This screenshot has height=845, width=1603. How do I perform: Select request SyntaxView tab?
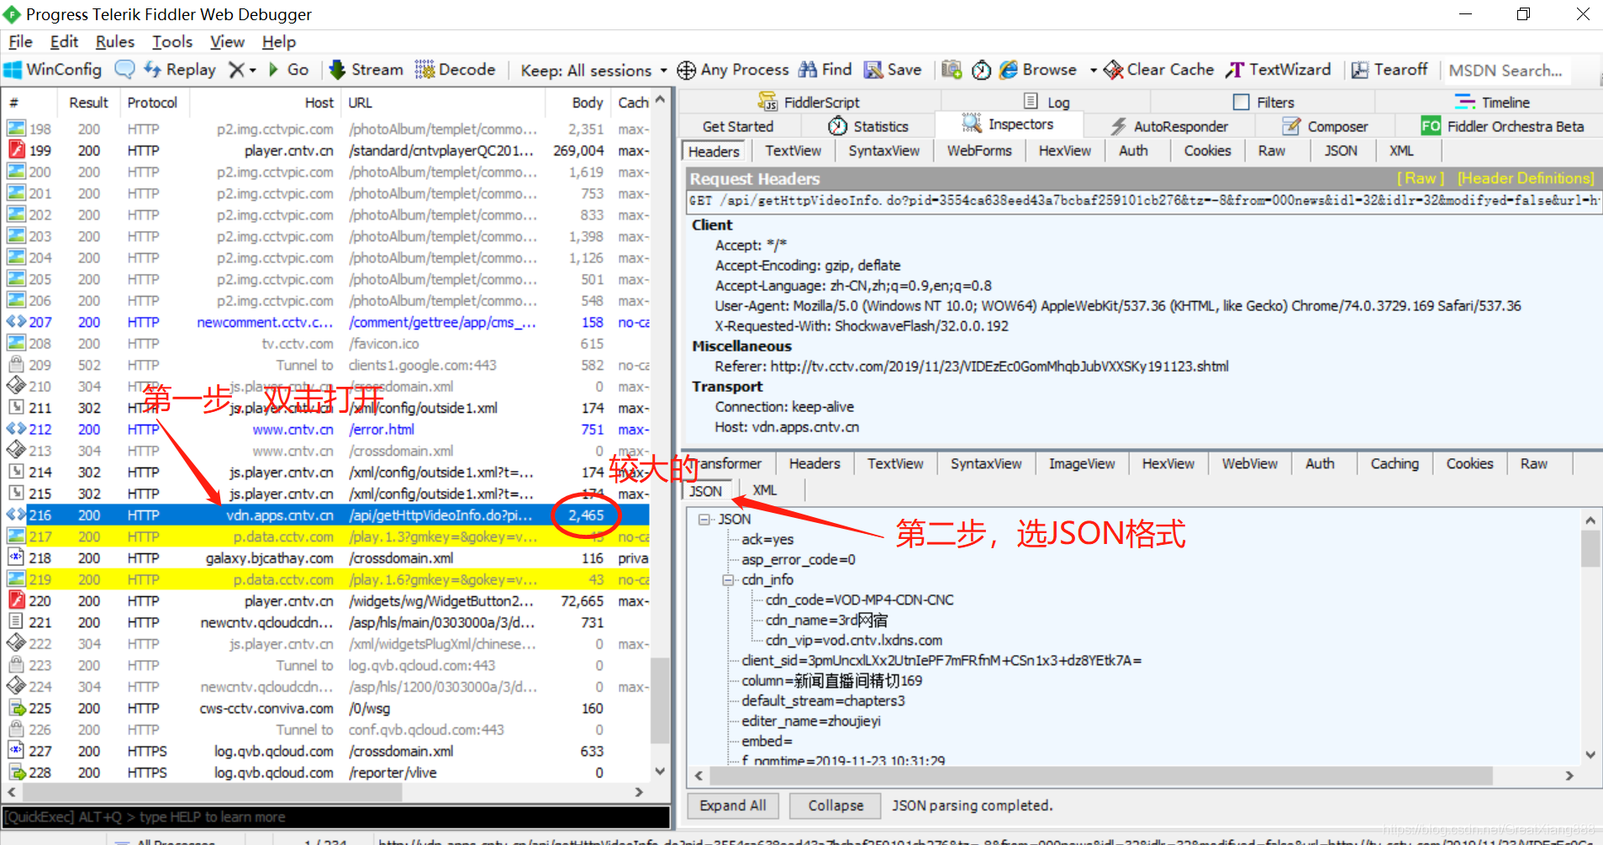(x=883, y=151)
